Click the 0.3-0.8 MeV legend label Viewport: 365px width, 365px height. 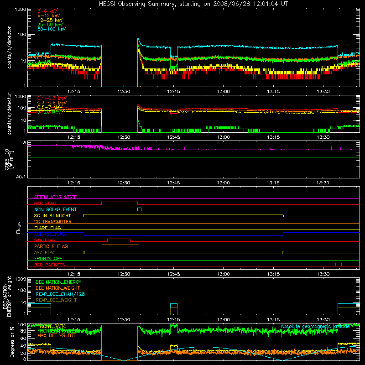(x=52, y=103)
